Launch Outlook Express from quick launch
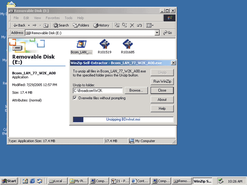Screen dimensions: 247x185 39,181
